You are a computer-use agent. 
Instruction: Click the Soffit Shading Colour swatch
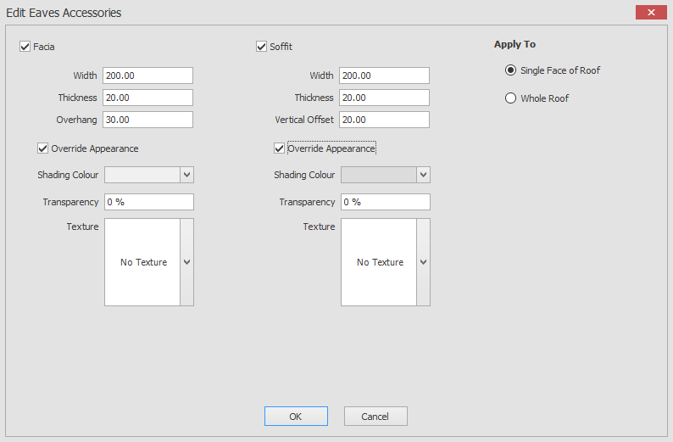coord(378,175)
